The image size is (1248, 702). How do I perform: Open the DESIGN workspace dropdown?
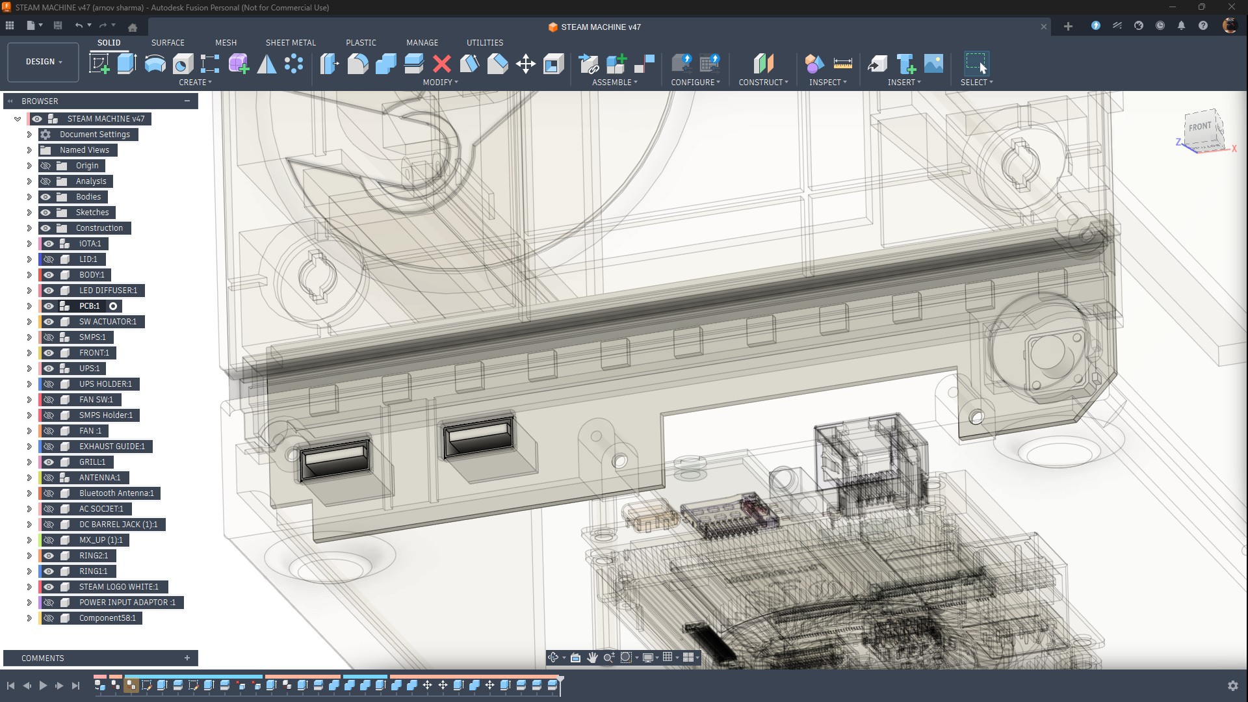click(x=44, y=62)
